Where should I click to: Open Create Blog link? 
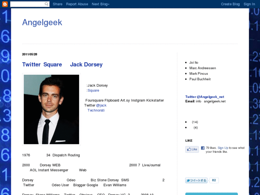pos(230,4)
